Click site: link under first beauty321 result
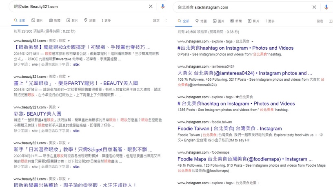This screenshot has width=333, height=187. tap(76, 64)
